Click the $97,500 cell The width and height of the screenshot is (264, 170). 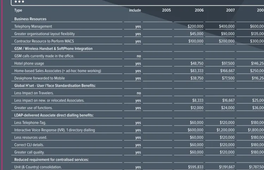point(228,63)
